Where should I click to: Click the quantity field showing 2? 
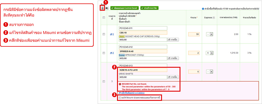194,53
